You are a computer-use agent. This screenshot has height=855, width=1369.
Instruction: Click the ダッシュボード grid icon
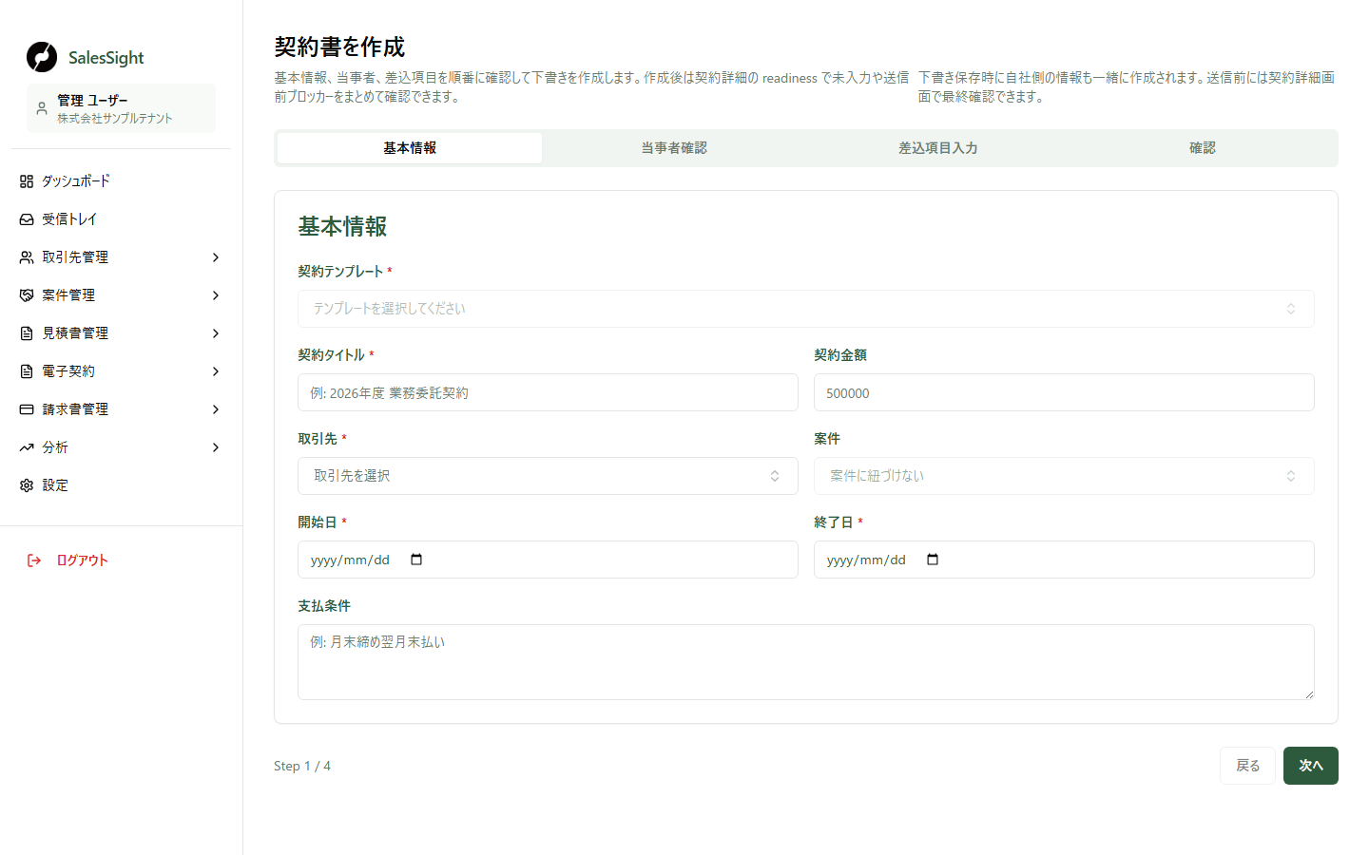click(27, 181)
